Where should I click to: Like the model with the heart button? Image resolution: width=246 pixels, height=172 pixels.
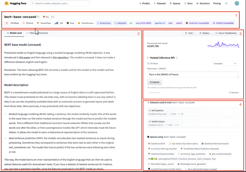pos(45,17)
